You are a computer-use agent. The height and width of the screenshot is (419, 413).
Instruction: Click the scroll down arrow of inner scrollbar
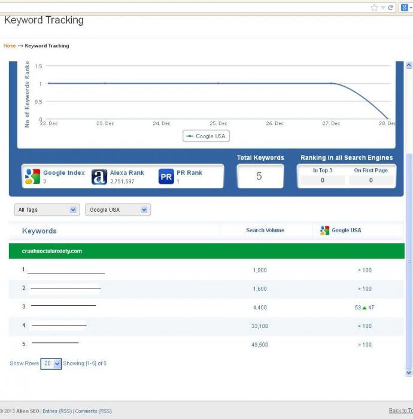pyautogui.click(x=409, y=372)
